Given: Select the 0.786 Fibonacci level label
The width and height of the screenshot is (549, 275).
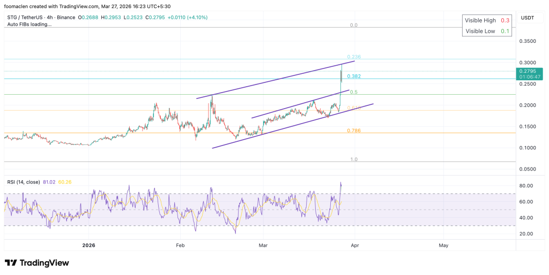Looking at the screenshot, I should 353,131.
